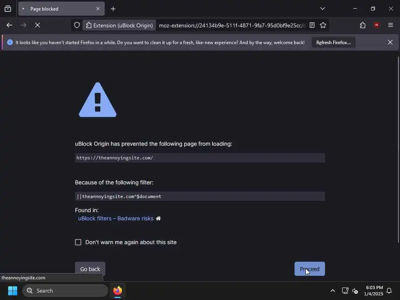
Task: Click the taskbar Search box
Action: 65,291
